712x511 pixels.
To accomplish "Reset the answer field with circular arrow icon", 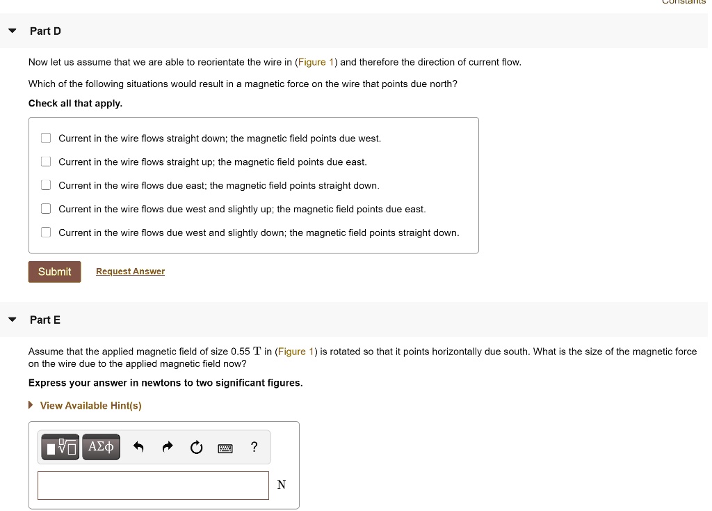I will click(196, 447).
